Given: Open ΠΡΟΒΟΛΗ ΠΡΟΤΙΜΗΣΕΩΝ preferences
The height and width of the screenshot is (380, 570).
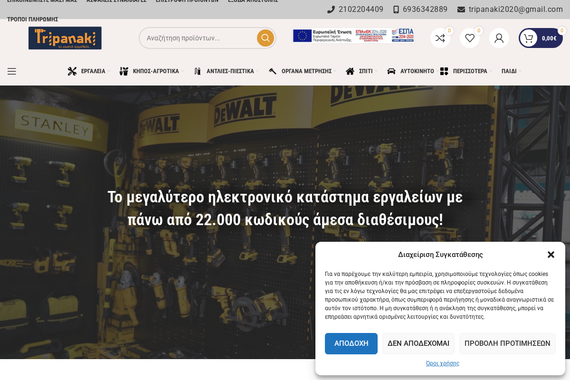Looking at the screenshot, I should coord(507,343).
